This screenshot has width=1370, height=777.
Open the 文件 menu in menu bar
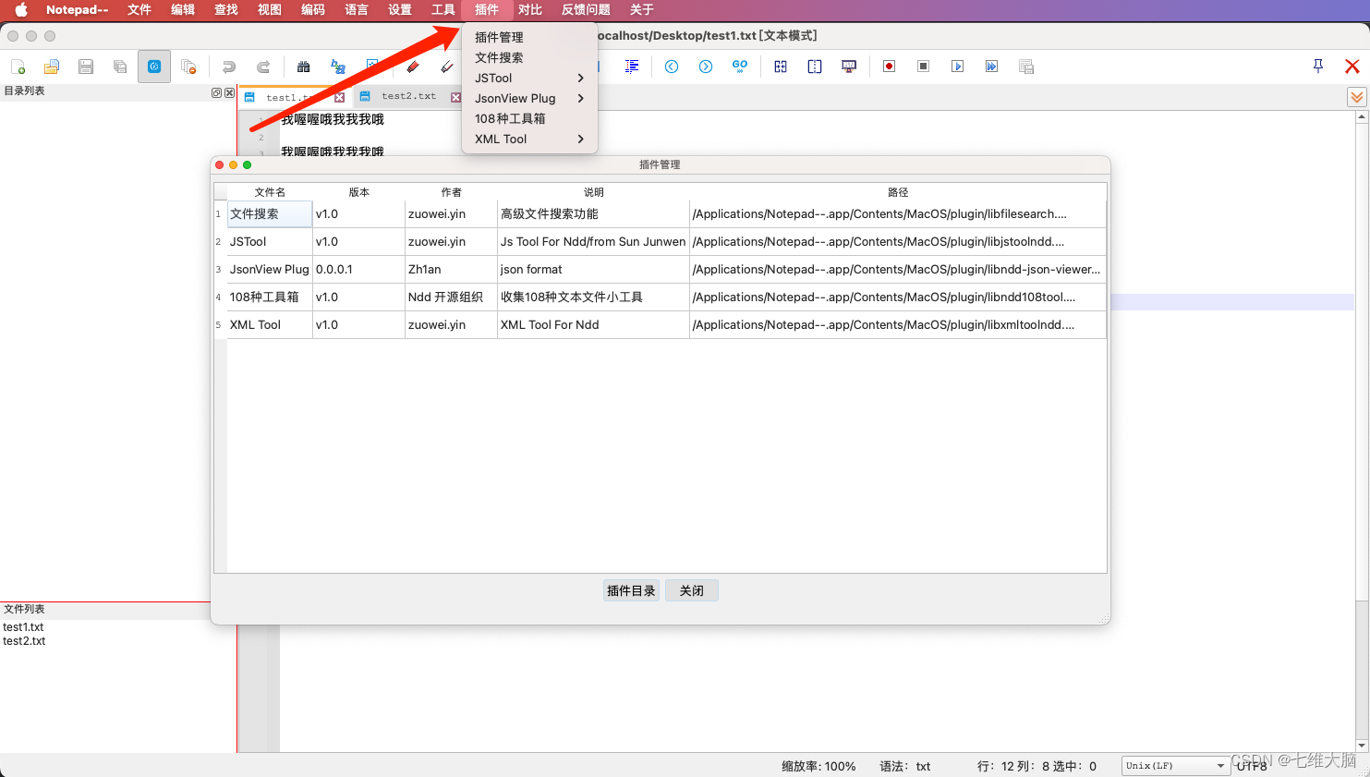[x=139, y=9]
